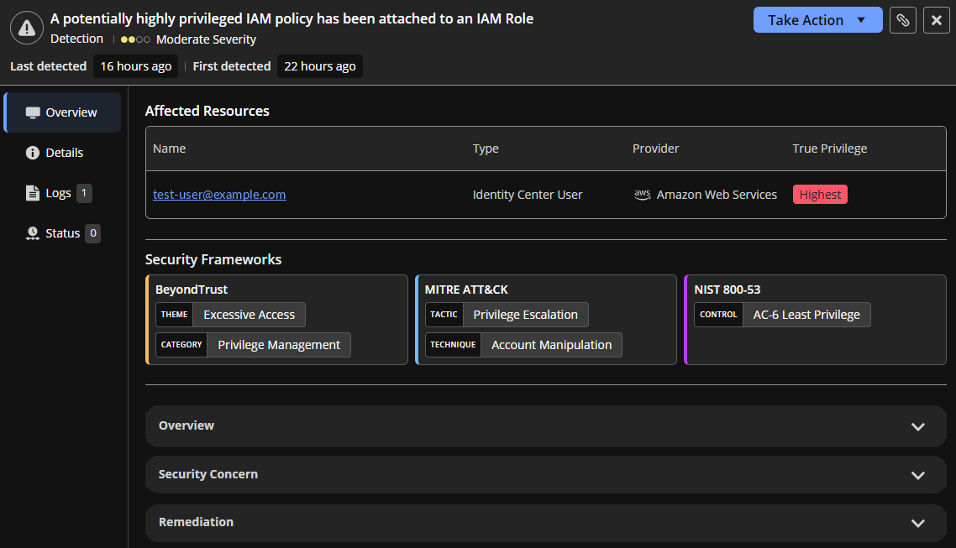Image resolution: width=956 pixels, height=548 pixels.
Task: Click the Overview monitor icon in sidebar
Action: [33, 112]
